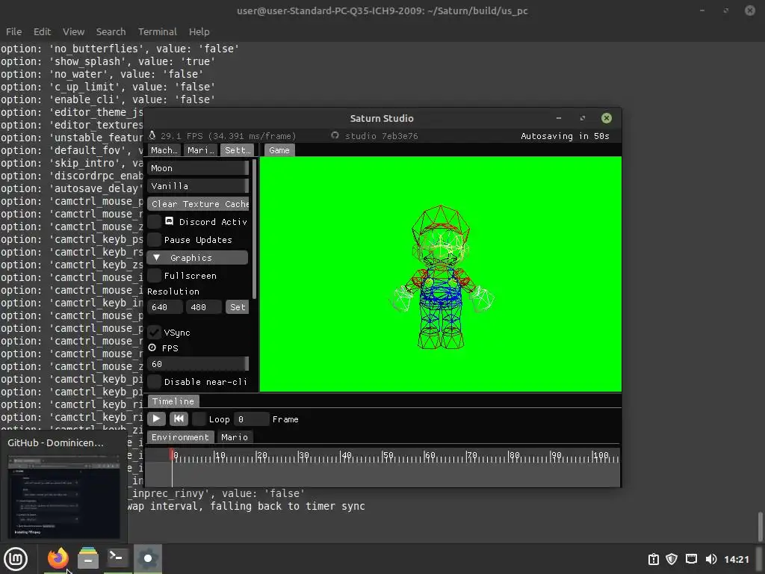Image resolution: width=765 pixels, height=574 pixels.
Task: Click the red playhead marker at frame 0
Action: tap(172, 454)
